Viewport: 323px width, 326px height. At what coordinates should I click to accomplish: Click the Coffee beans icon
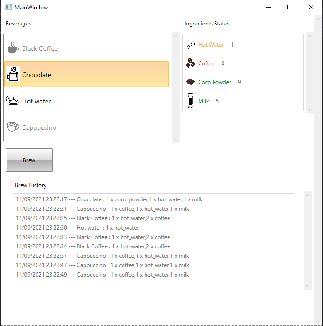pos(191,63)
